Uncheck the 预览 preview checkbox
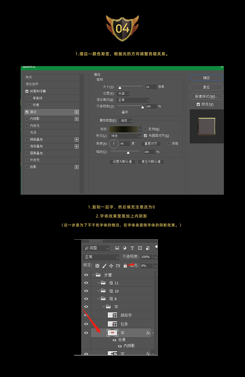The width and height of the screenshot is (245, 377). (x=199, y=104)
